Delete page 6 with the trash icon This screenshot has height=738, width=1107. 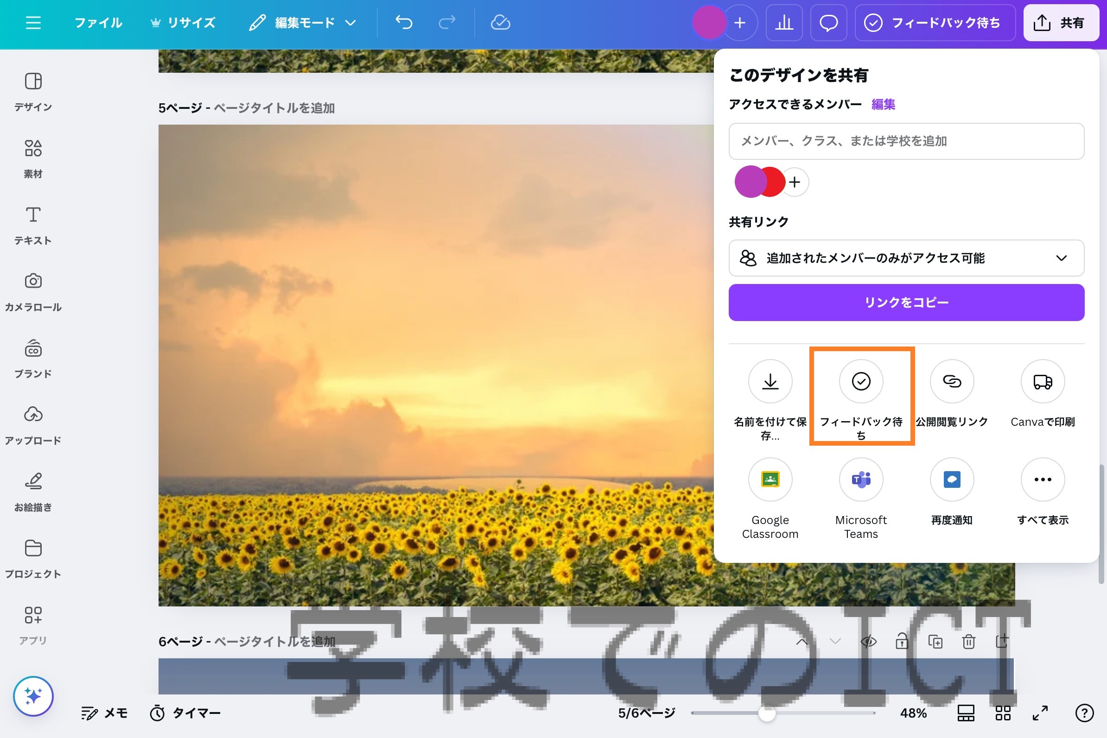(x=968, y=641)
